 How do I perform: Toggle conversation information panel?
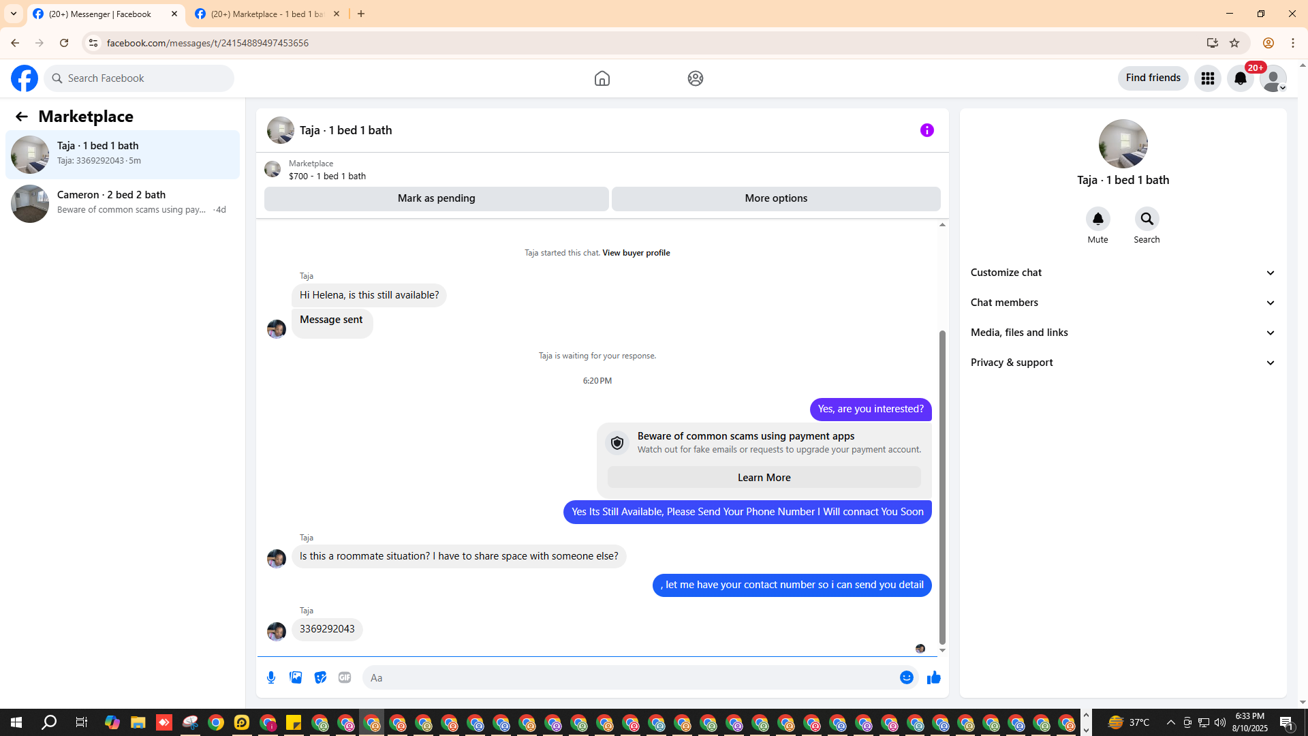(926, 130)
